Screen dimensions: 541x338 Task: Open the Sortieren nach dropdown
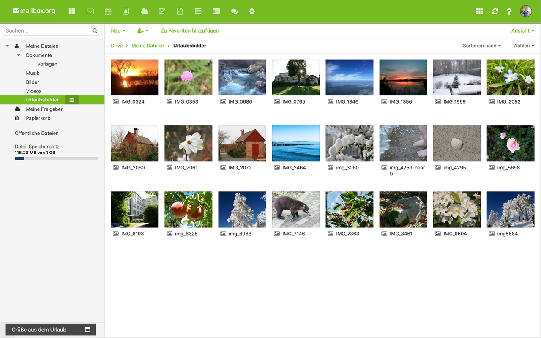point(482,46)
